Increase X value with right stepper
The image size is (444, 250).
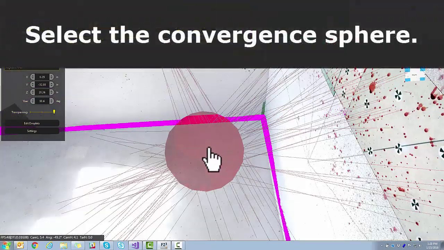point(51,77)
